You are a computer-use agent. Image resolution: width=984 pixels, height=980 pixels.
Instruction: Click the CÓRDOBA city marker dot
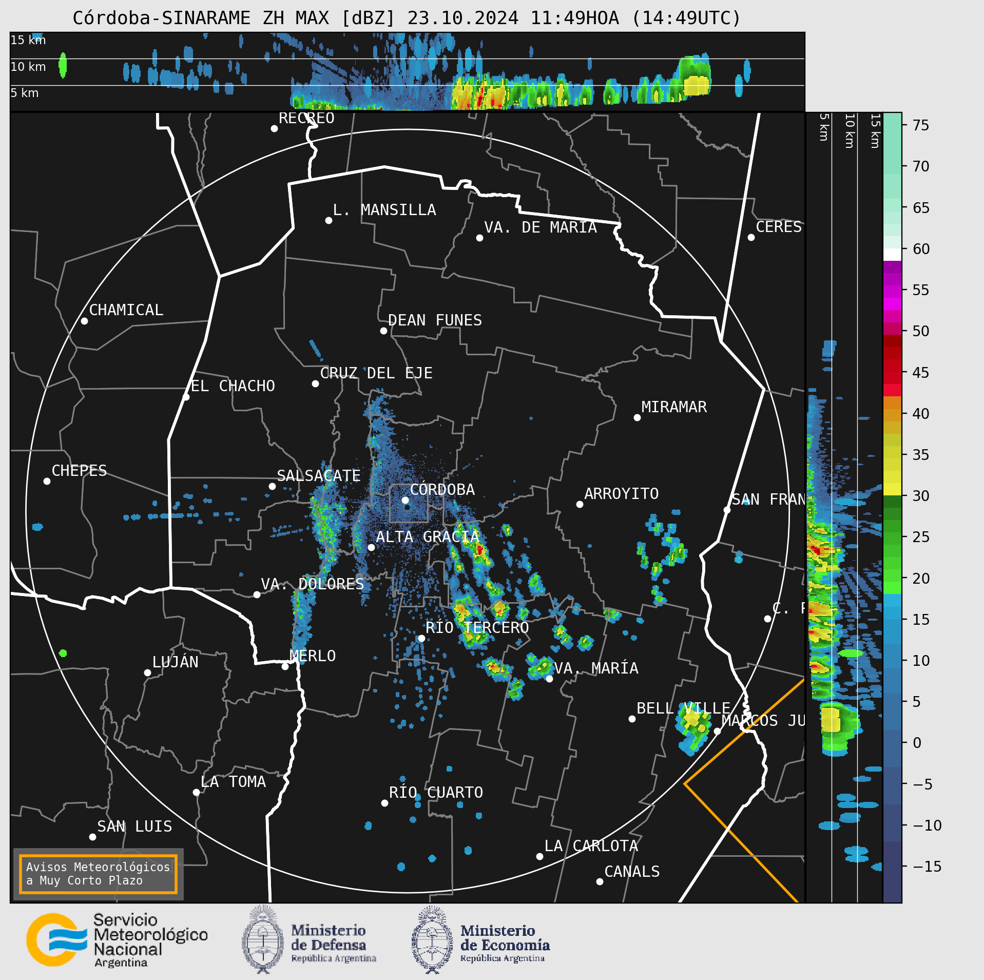405,500
